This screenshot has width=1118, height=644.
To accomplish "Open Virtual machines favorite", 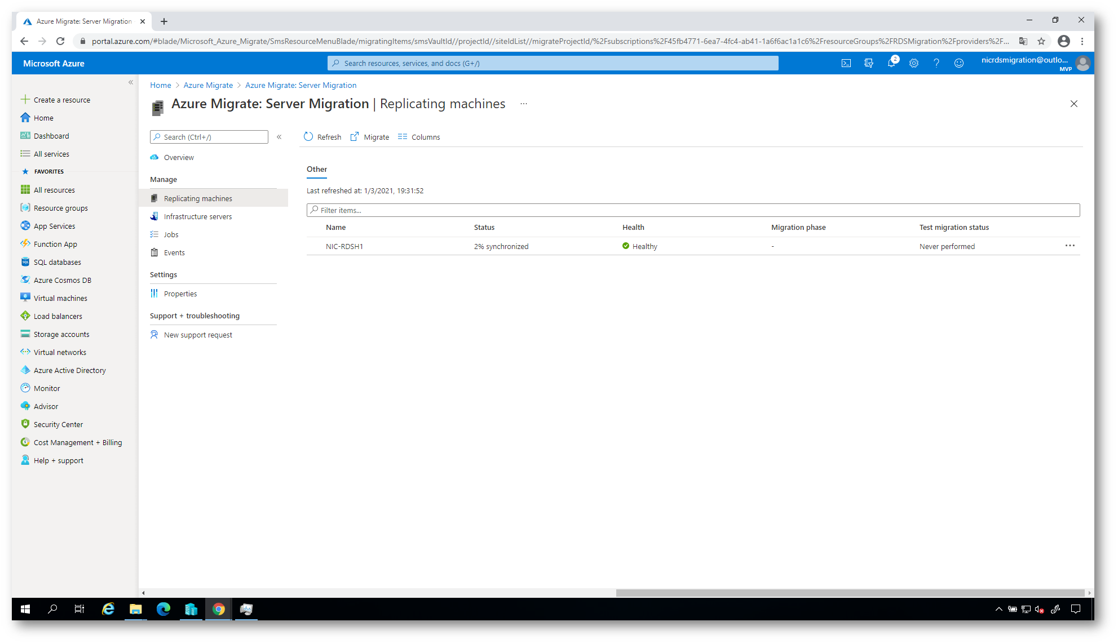I will 54,298.
